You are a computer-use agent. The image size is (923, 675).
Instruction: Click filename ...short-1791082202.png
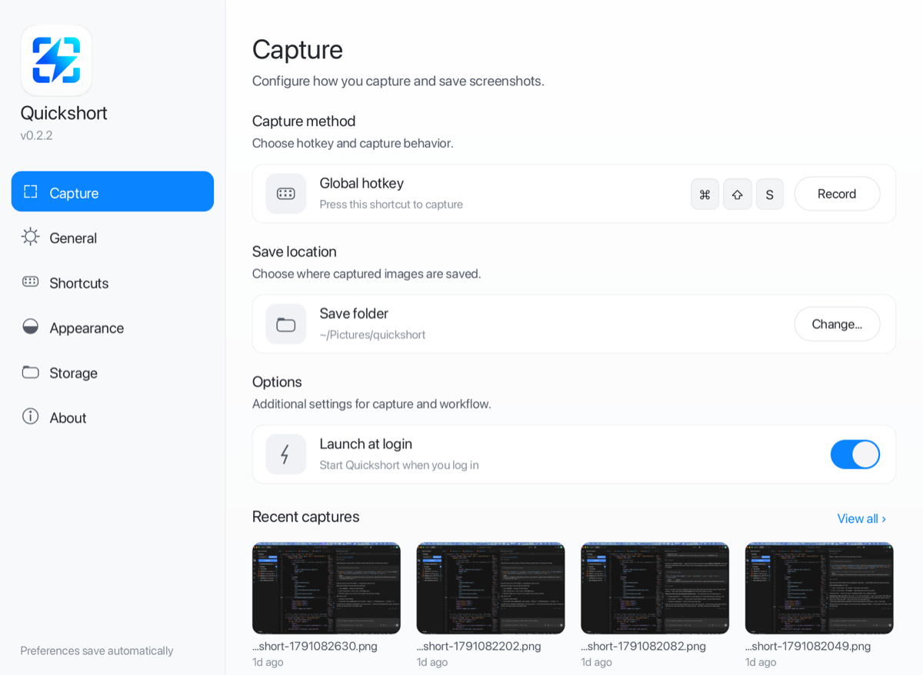(479, 646)
